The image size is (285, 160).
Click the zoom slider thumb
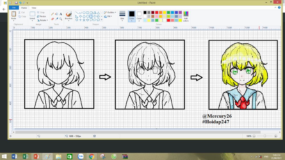pyautogui.click(x=265, y=136)
